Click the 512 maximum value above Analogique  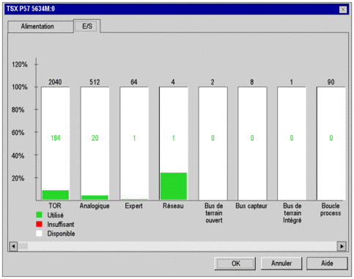tap(95, 82)
